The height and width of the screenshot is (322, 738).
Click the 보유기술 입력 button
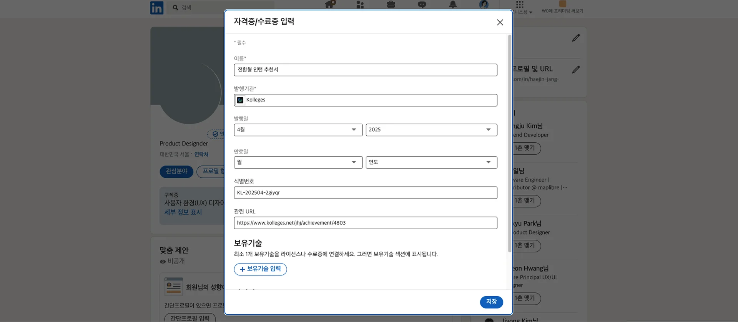[260, 269]
